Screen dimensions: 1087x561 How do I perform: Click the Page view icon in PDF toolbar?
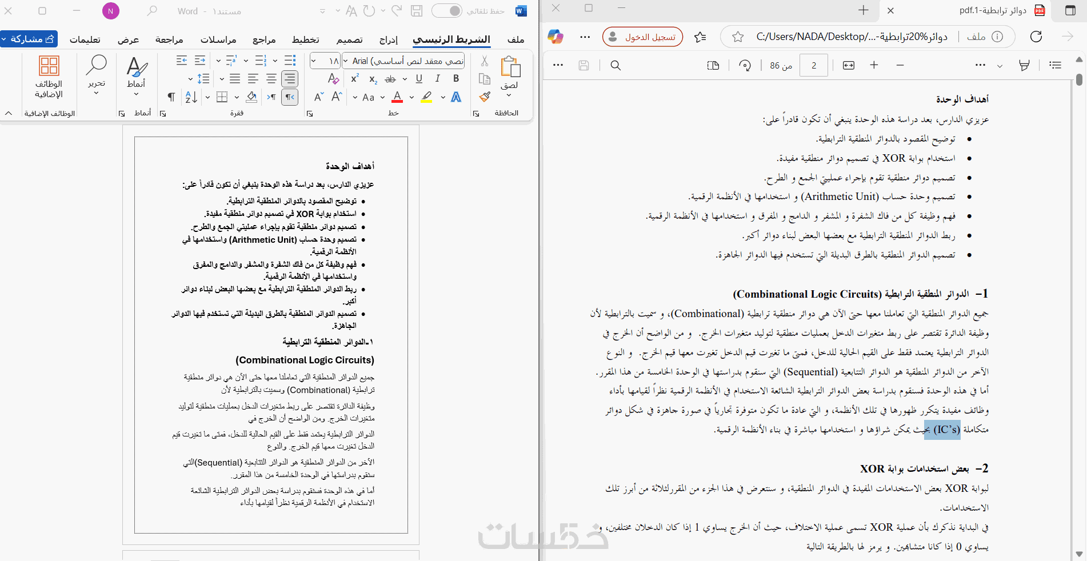coord(713,65)
